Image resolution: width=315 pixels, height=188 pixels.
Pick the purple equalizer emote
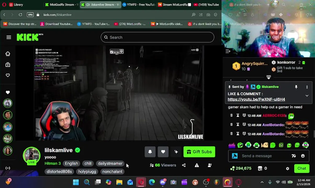(232, 145)
